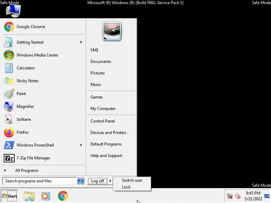Click the Search programs and files field
The image size is (271, 203).
click(40, 181)
